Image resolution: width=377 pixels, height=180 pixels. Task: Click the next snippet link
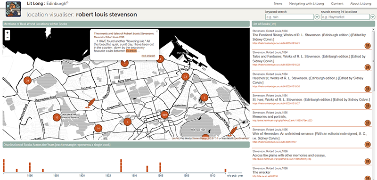148,56
